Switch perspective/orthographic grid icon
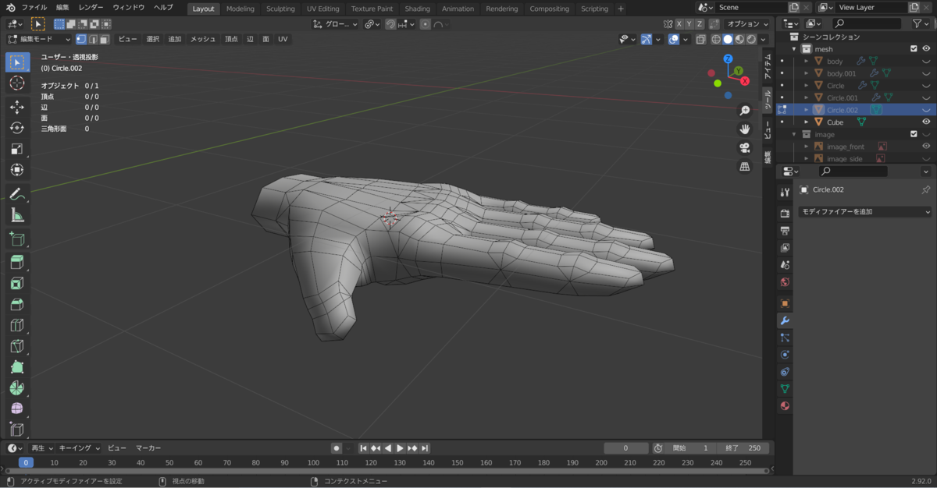 click(x=745, y=166)
